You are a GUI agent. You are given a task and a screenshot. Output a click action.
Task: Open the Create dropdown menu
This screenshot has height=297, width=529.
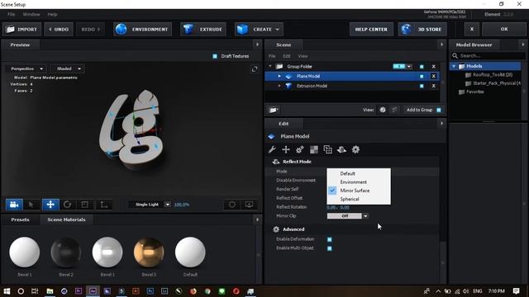click(x=259, y=30)
